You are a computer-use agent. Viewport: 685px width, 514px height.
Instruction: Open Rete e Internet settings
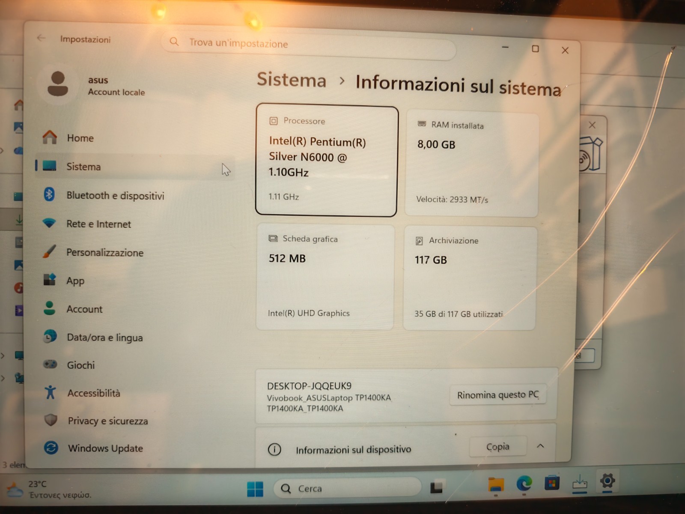pyautogui.click(x=135, y=224)
